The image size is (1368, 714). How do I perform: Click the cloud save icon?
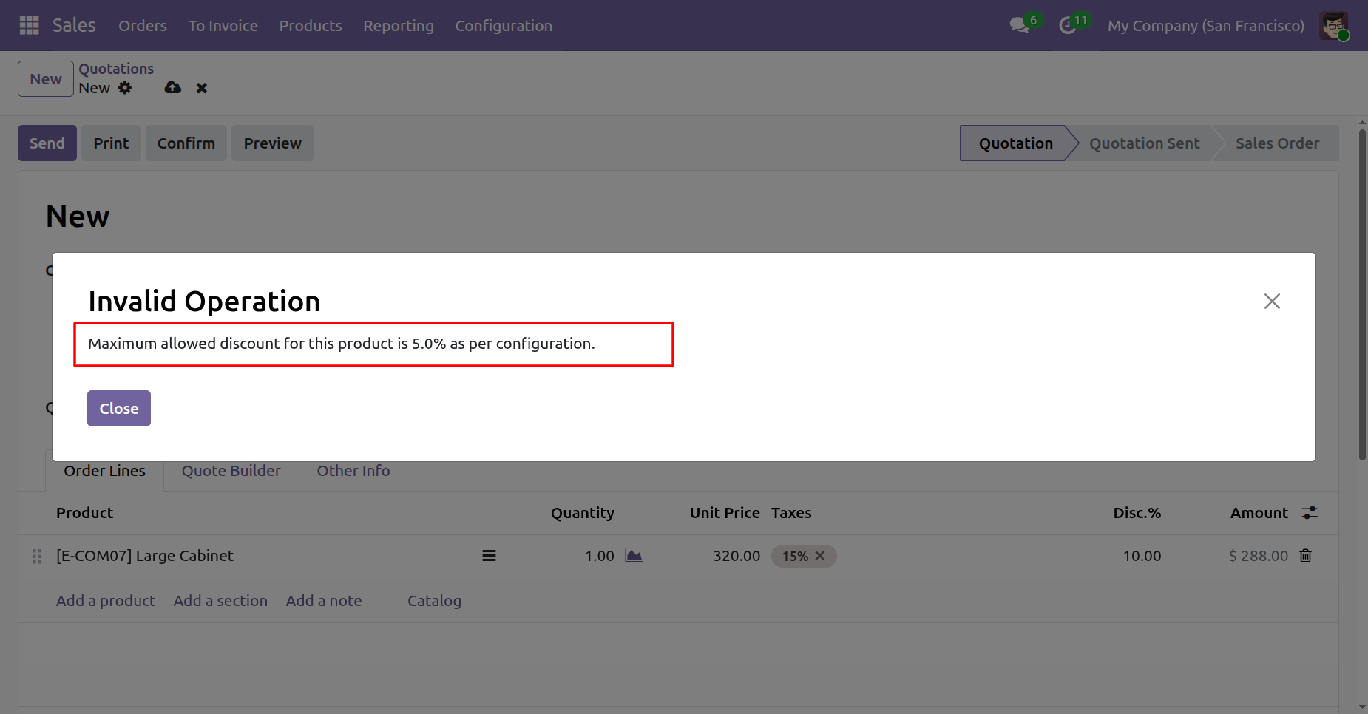click(173, 88)
